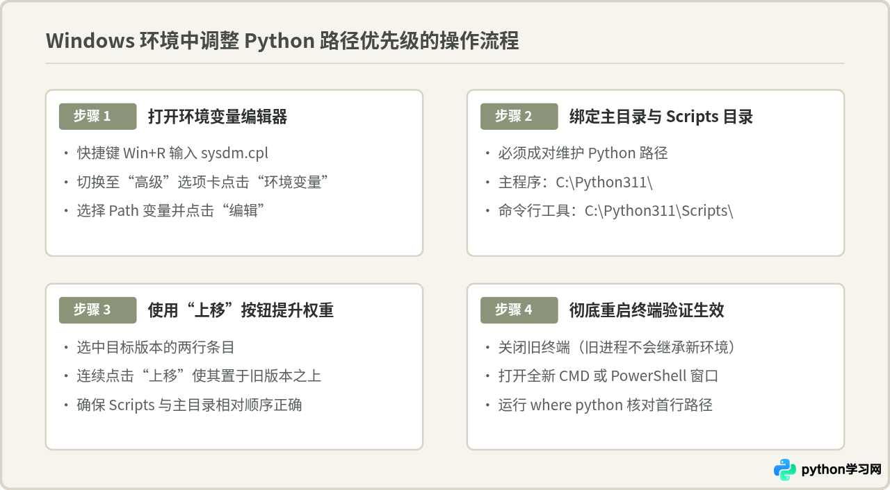Screen dimensions: 890x490
Task: Click the line "主程序：C:\Python311\"
Action: [575, 182]
